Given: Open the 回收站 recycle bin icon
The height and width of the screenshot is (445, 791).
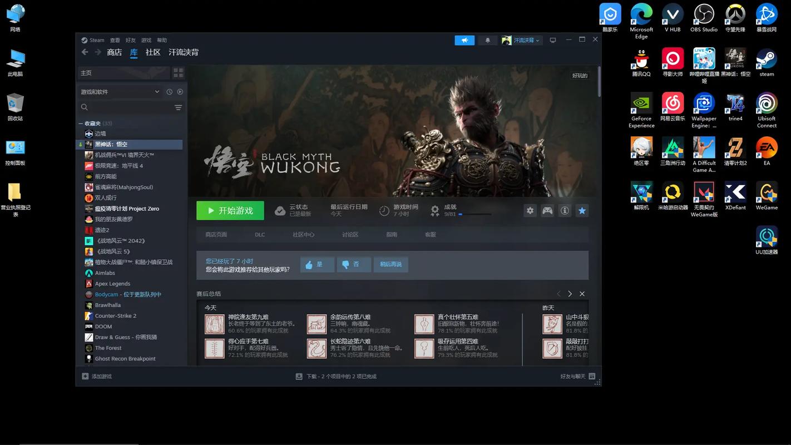Looking at the screenshot, I should (x=15, y=107).
